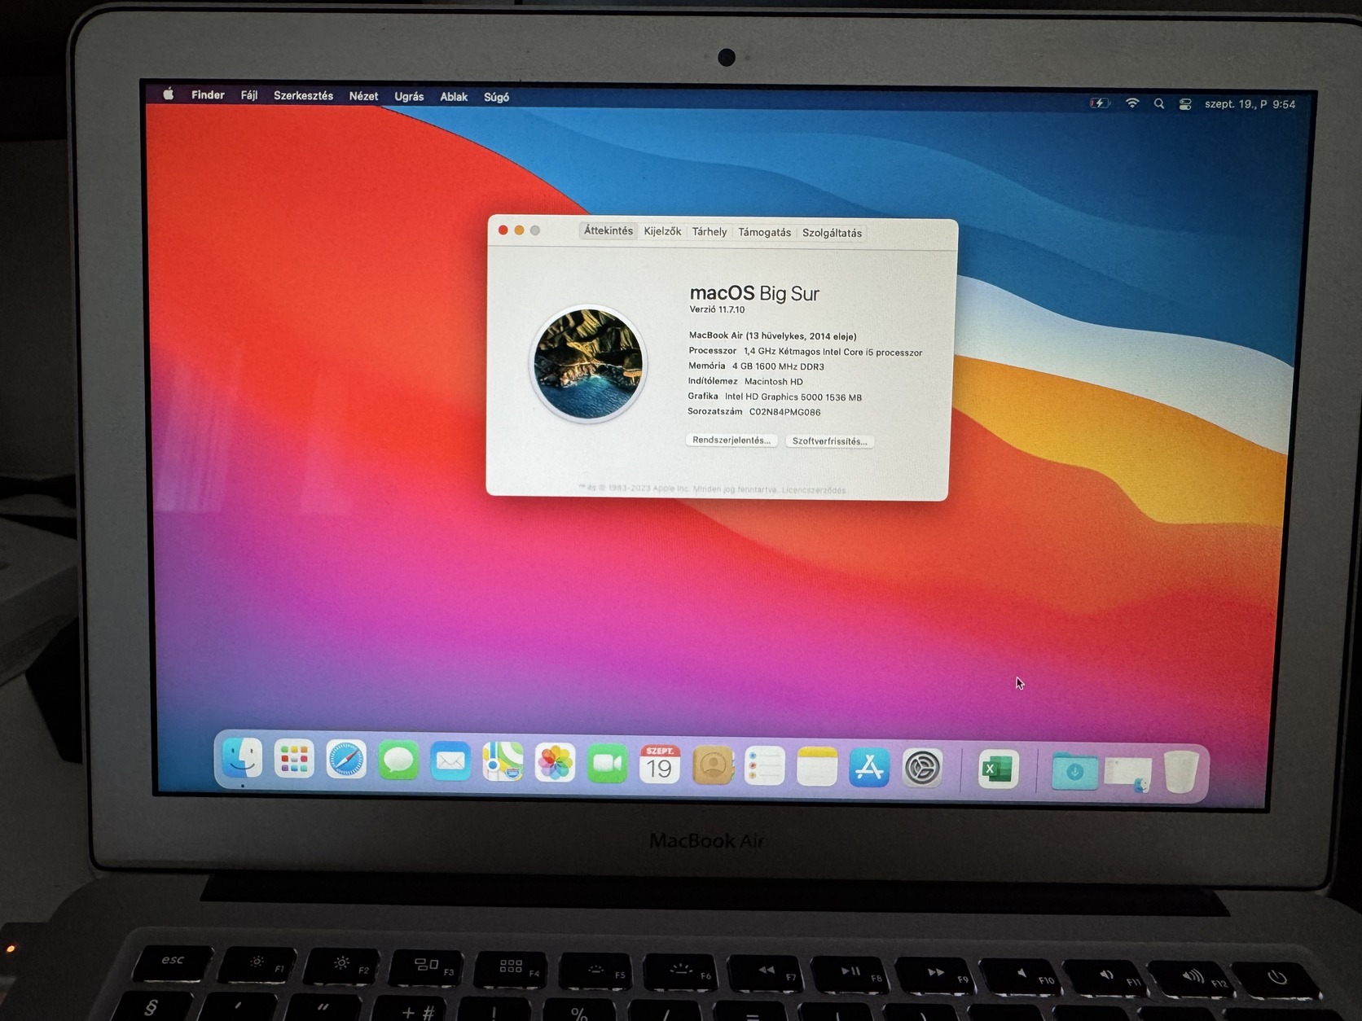This screenshot has width=1362, height=1021.
Task: Click the Rendszerjelentés... button
Action: click(x=732, y=440)
